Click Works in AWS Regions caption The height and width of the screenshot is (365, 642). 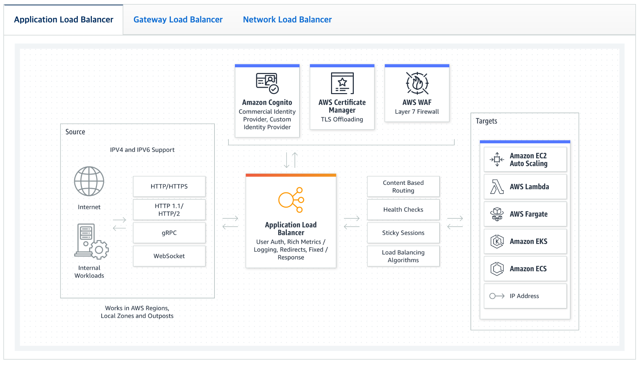tap(137, 312)
